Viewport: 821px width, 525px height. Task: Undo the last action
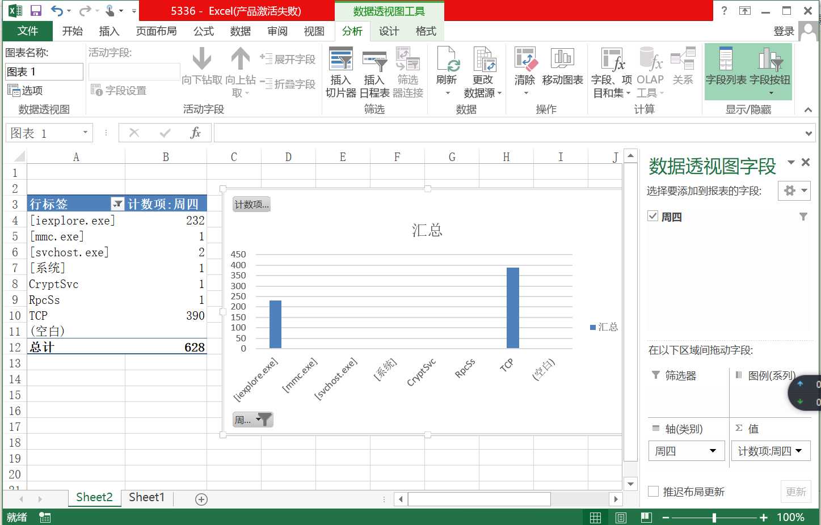click(57, 11)
